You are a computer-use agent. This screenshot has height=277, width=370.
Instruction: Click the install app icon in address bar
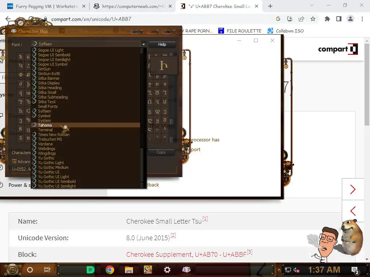(290, 19)
